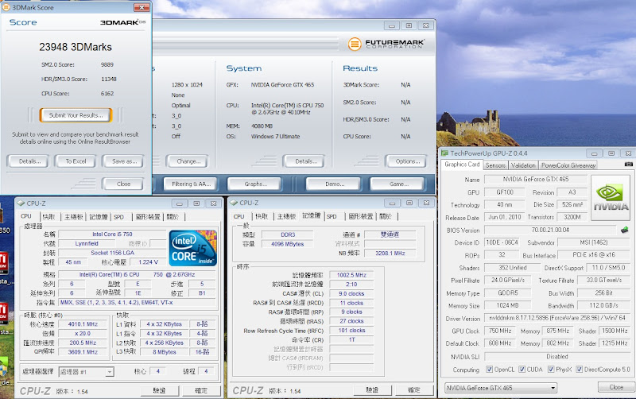Open the 處理器 #1 selection dropdown
This screenshot has height=399, width=636.
point(87,372)
